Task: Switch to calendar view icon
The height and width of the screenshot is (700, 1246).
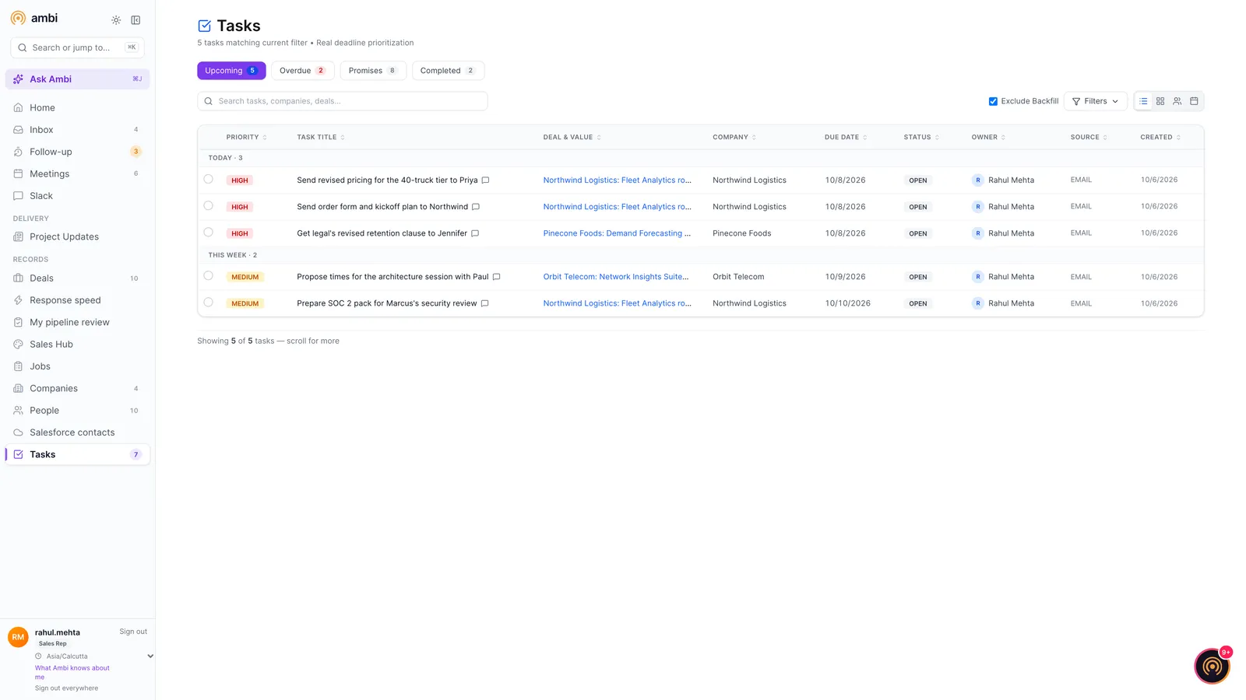Action: pos(1194,101)
